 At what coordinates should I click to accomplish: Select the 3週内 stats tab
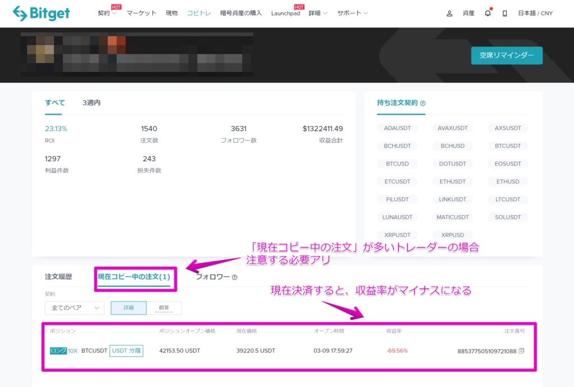click(x=91, y=103)
